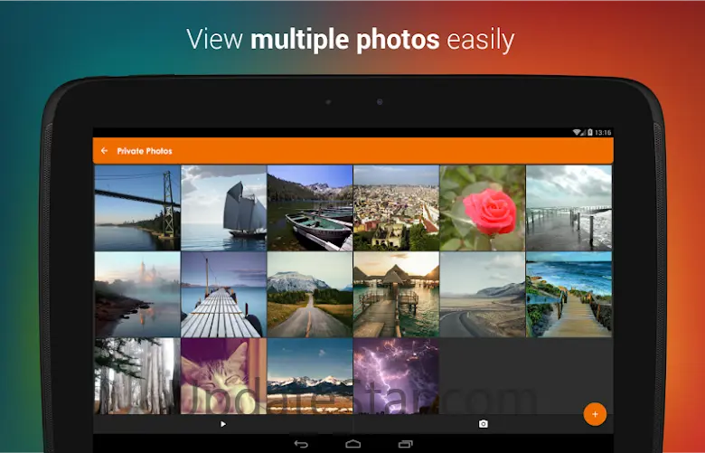The height and width of the screenshot is (453, 705).
Task: Click the Private Photos title
Action: (x=145, y=151)
